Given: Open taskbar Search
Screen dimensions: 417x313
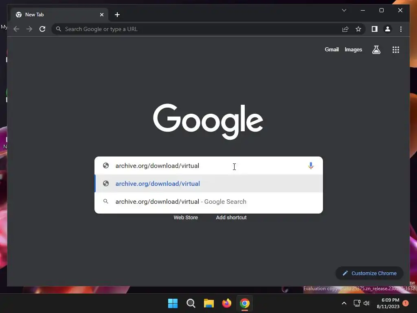Looking at the screenshot, I should [191, 303].
